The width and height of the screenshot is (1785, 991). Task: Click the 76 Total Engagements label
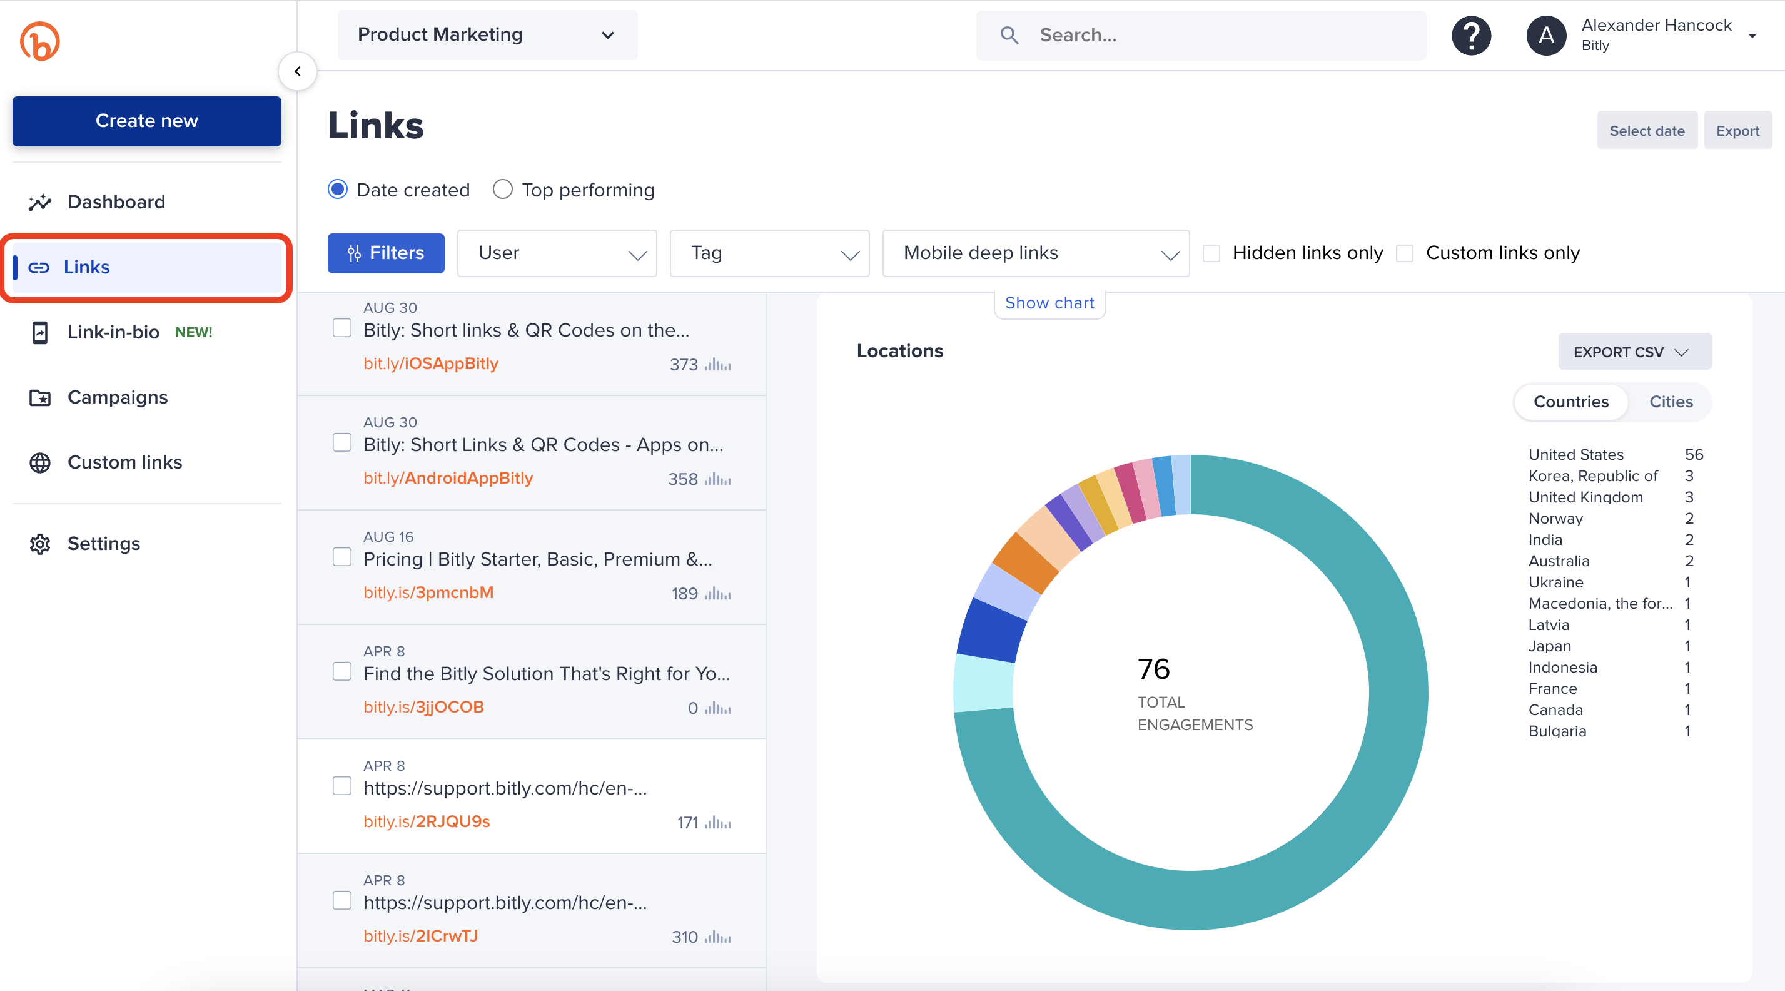(x=1195, y=694)
